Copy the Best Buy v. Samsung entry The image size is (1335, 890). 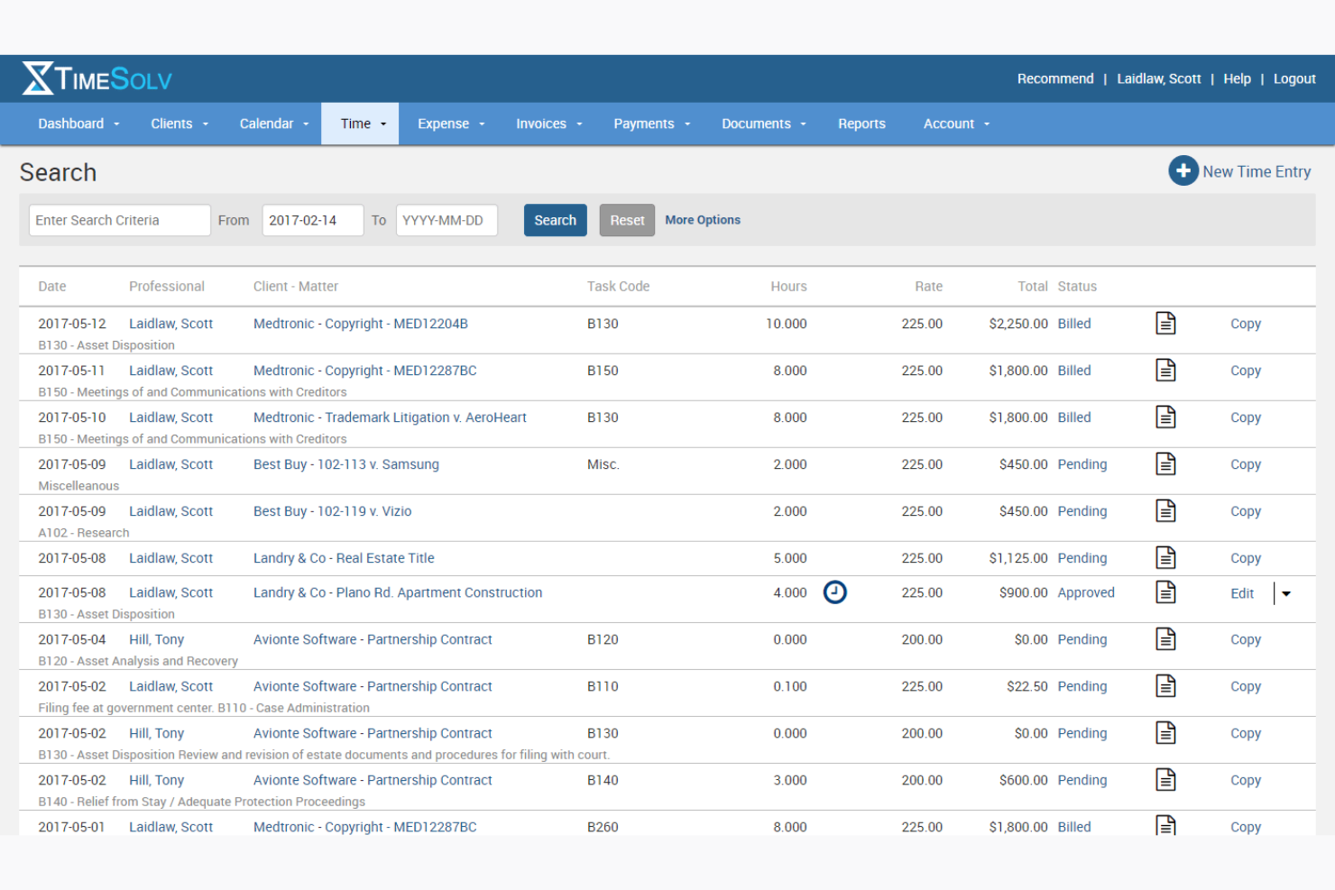click(1246, 464)
